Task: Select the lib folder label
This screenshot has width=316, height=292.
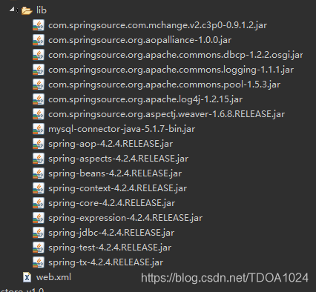Action: 41,10
